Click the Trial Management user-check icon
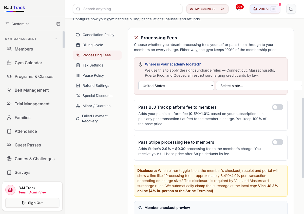 point(9,104)
